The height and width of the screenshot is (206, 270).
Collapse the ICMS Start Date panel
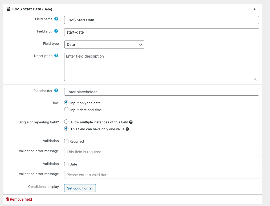point(254,9)
